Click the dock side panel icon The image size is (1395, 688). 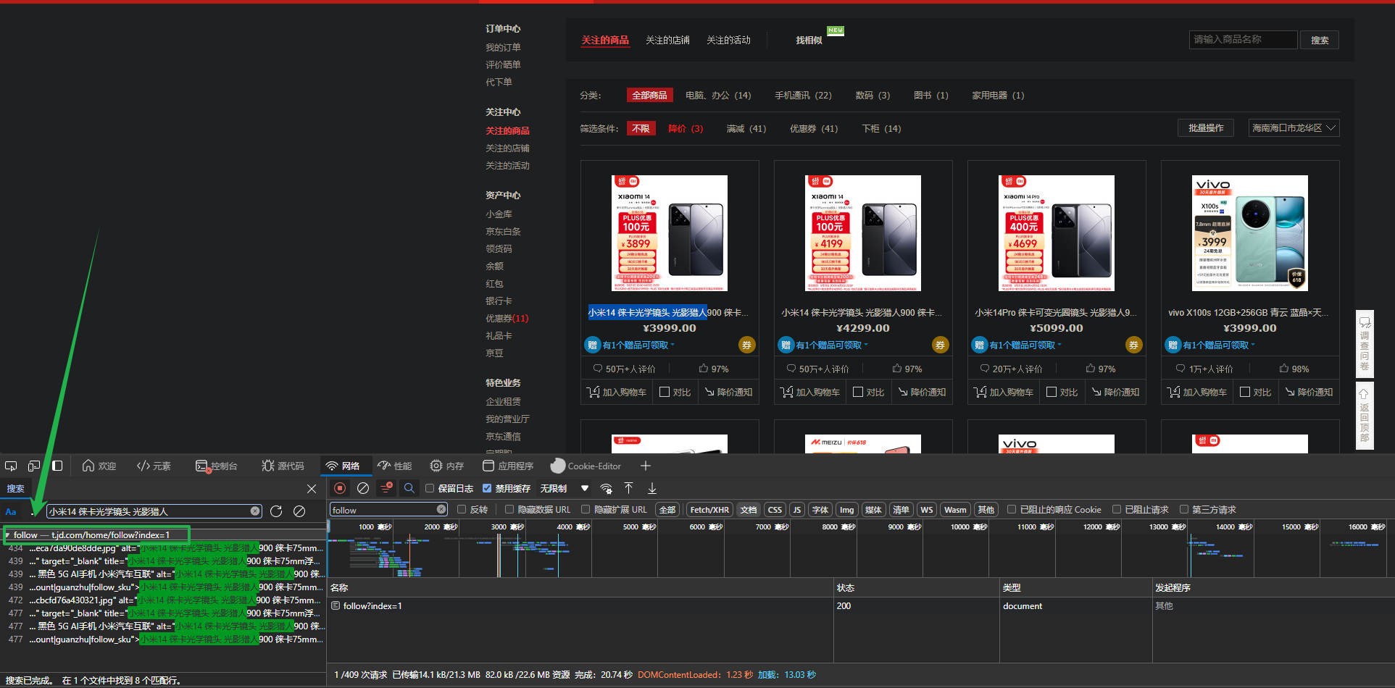(57, 466)
